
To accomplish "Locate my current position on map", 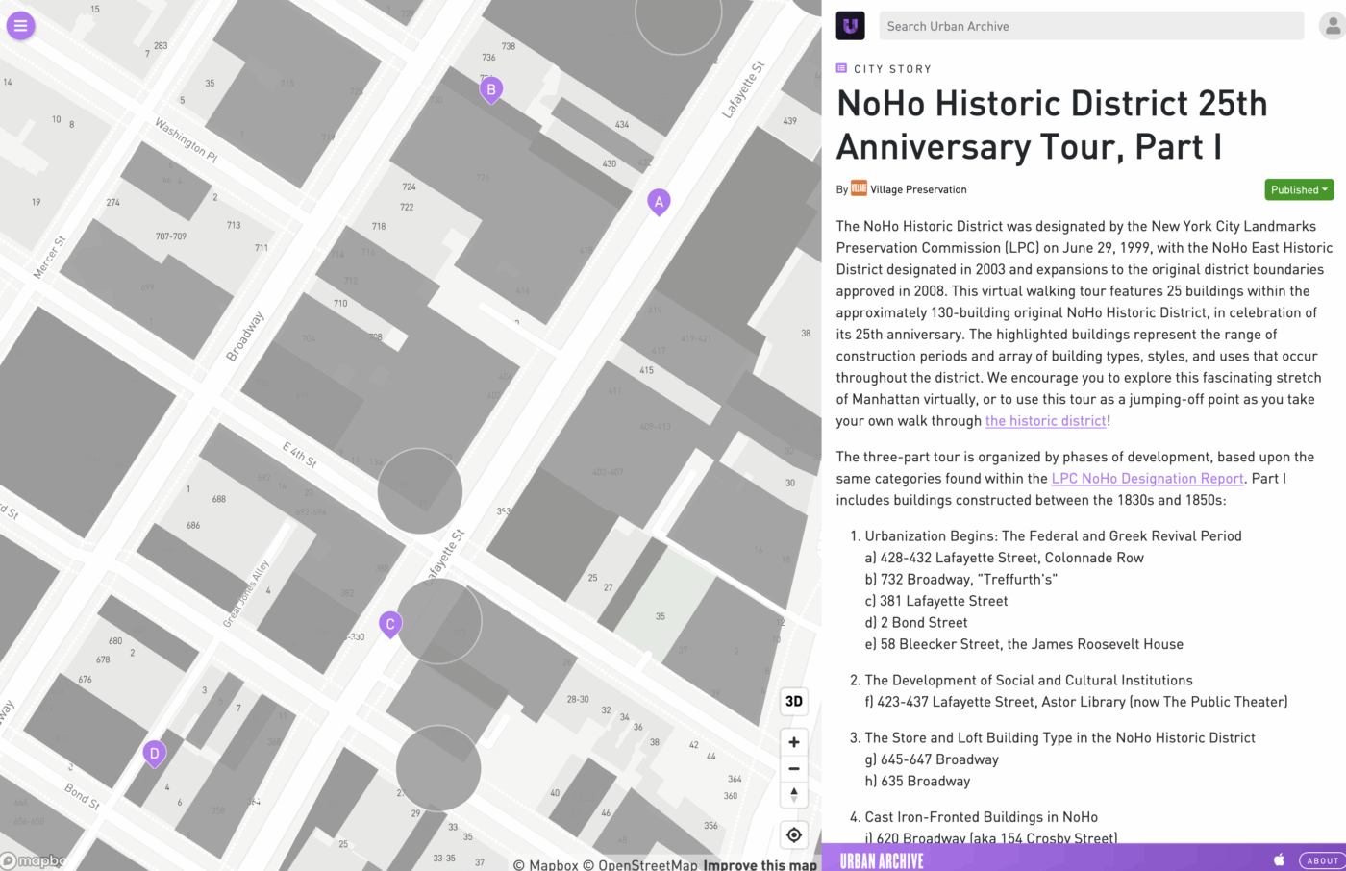I will point(794,834).
